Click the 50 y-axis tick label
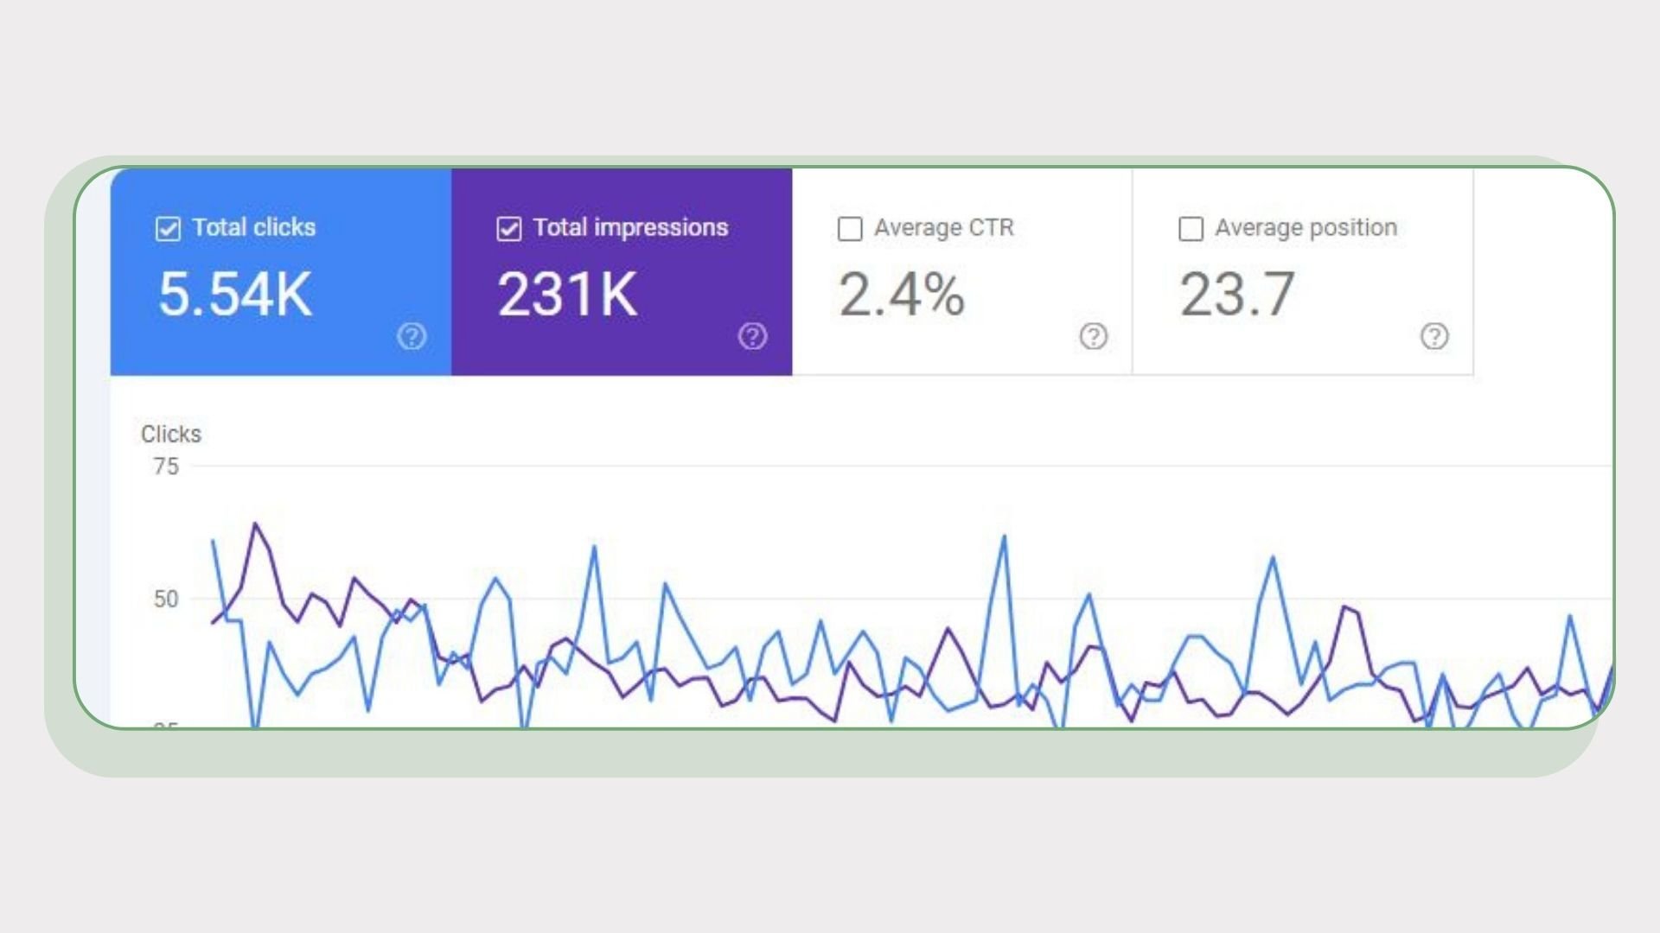This screenshot has width=1660, height=933. [166, 599]
